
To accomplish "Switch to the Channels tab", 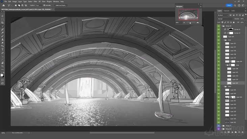I will click(x=226, y=11).
